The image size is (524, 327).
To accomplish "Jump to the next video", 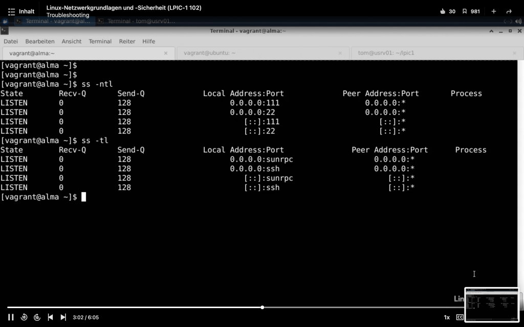I will point(63,317).
